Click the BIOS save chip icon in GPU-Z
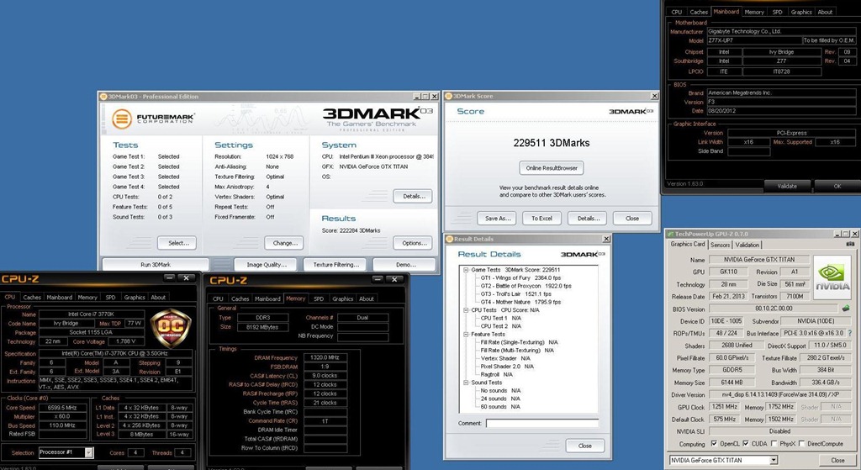The height and width of the screenshot is (470, 861). pos(846,309)
